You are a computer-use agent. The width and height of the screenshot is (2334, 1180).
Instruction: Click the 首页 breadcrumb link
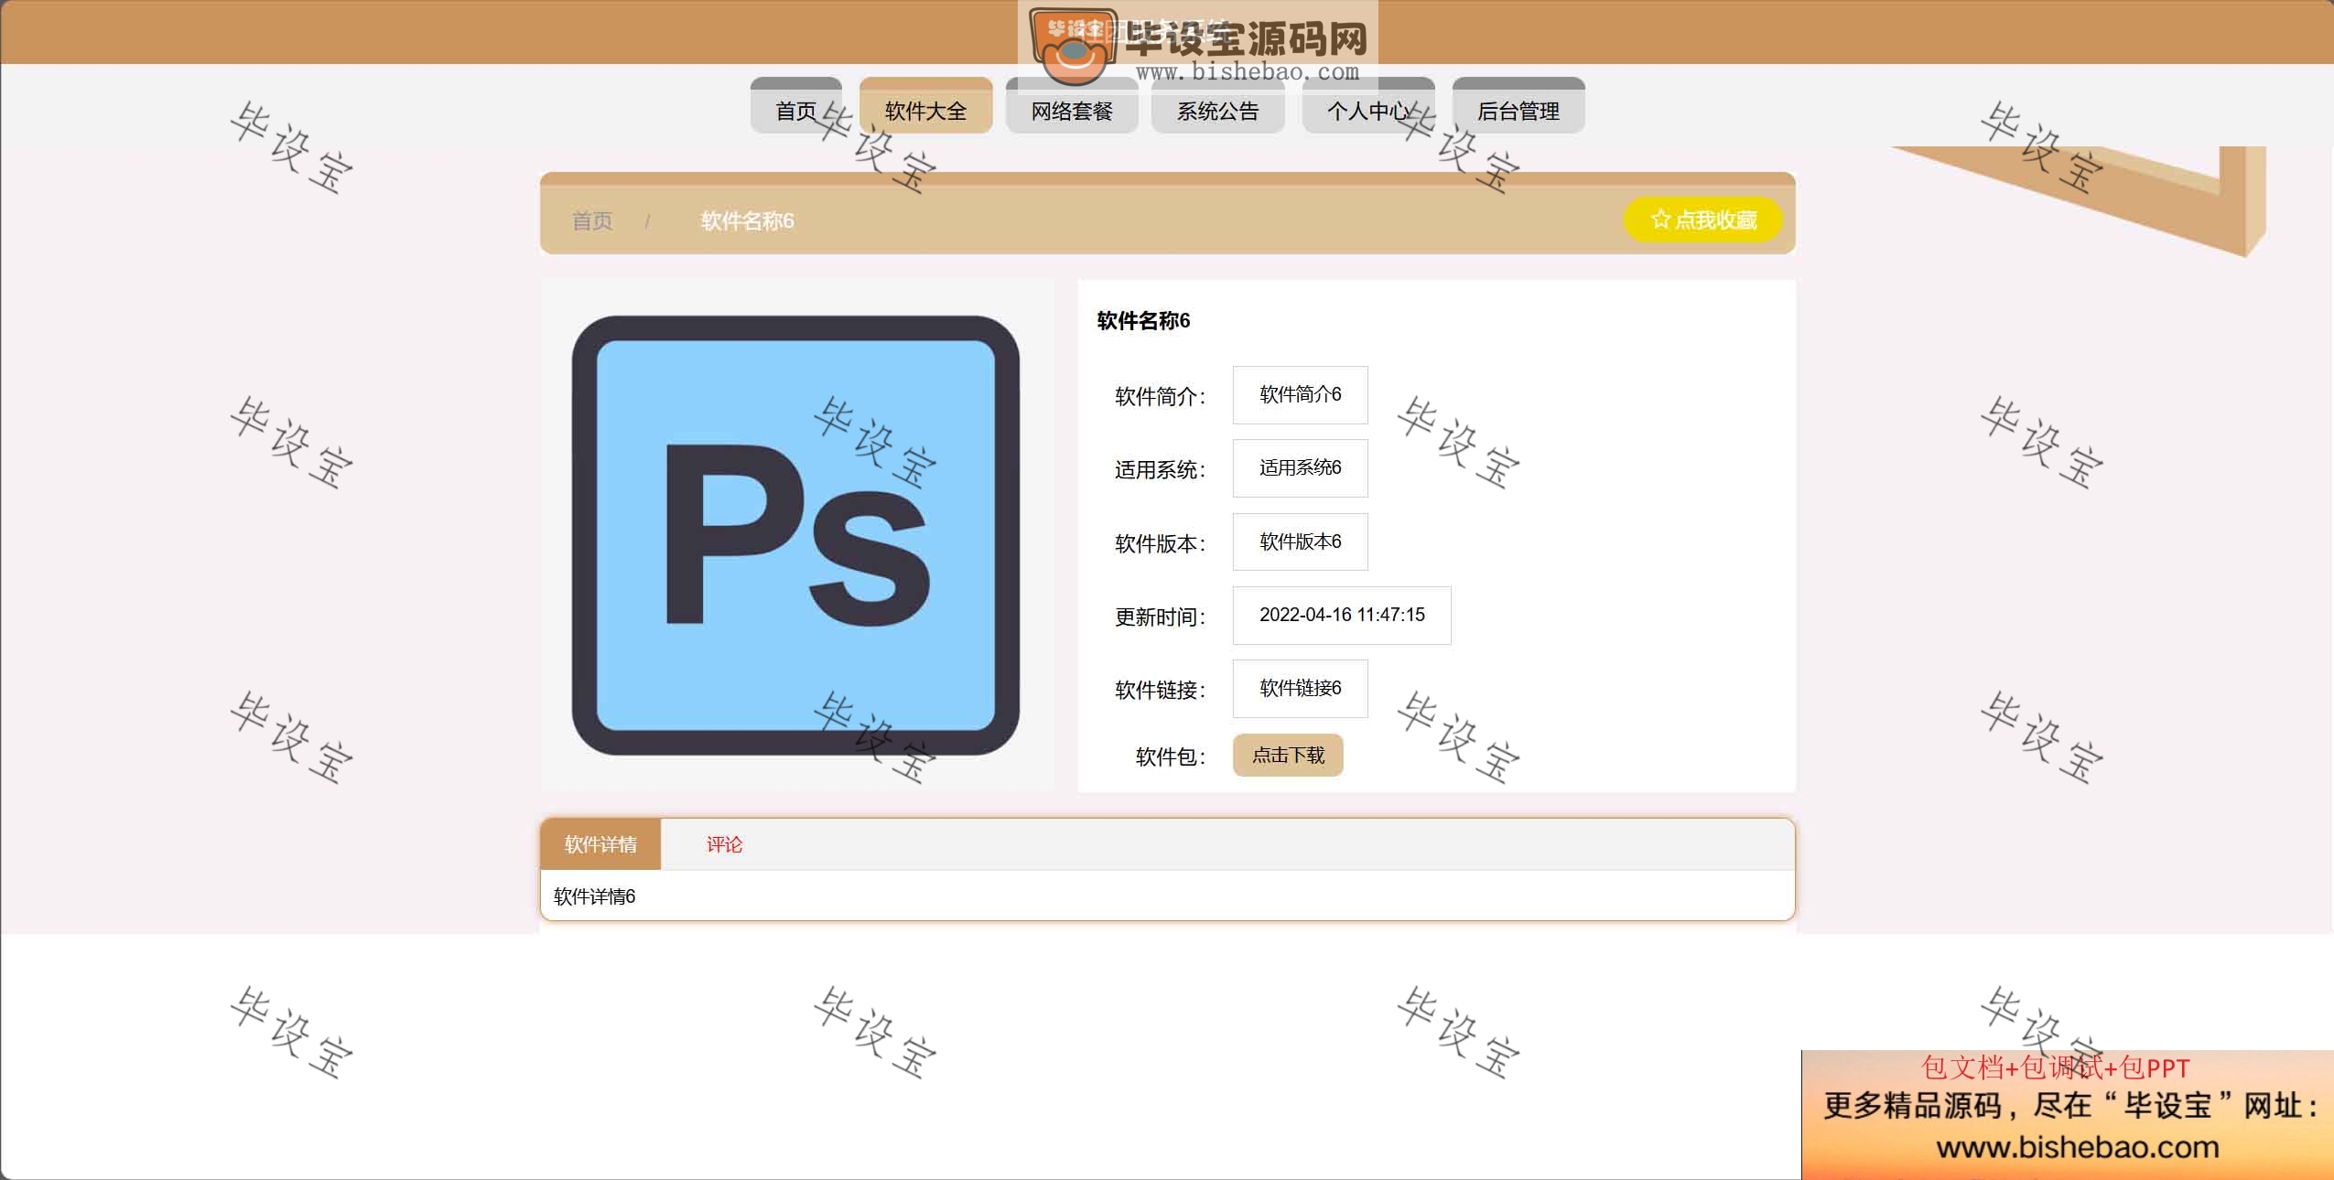tap(592, 220)
